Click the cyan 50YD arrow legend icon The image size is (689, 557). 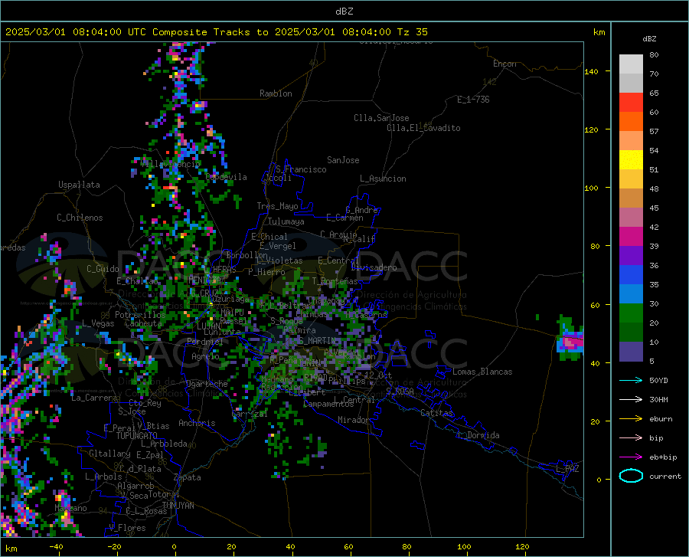[x=631, y=380]
